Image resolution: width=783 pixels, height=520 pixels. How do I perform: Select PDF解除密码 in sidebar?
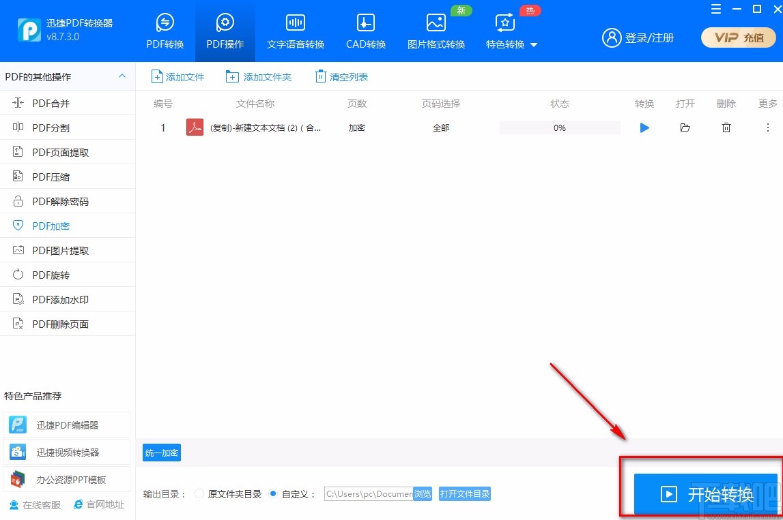click(68, 202)
